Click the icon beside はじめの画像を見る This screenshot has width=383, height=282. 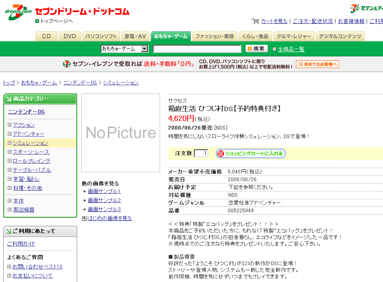84,218
